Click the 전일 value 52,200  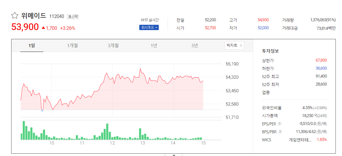click(210, 20)
